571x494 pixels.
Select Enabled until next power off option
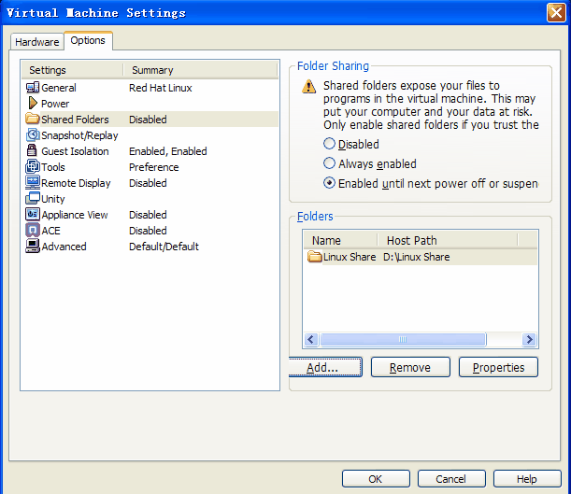coord(329,184)
